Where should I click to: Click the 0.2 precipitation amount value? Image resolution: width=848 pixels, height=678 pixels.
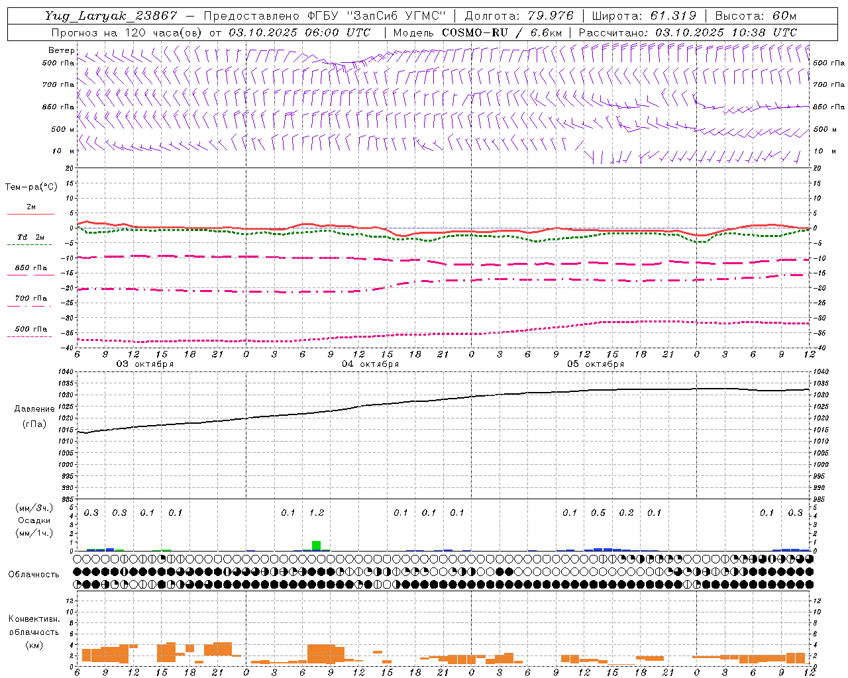pos(626,512)
